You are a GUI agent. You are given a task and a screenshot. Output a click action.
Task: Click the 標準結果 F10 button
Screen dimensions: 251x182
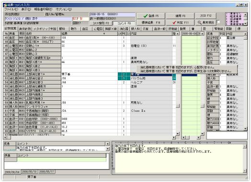coord(151,22)
